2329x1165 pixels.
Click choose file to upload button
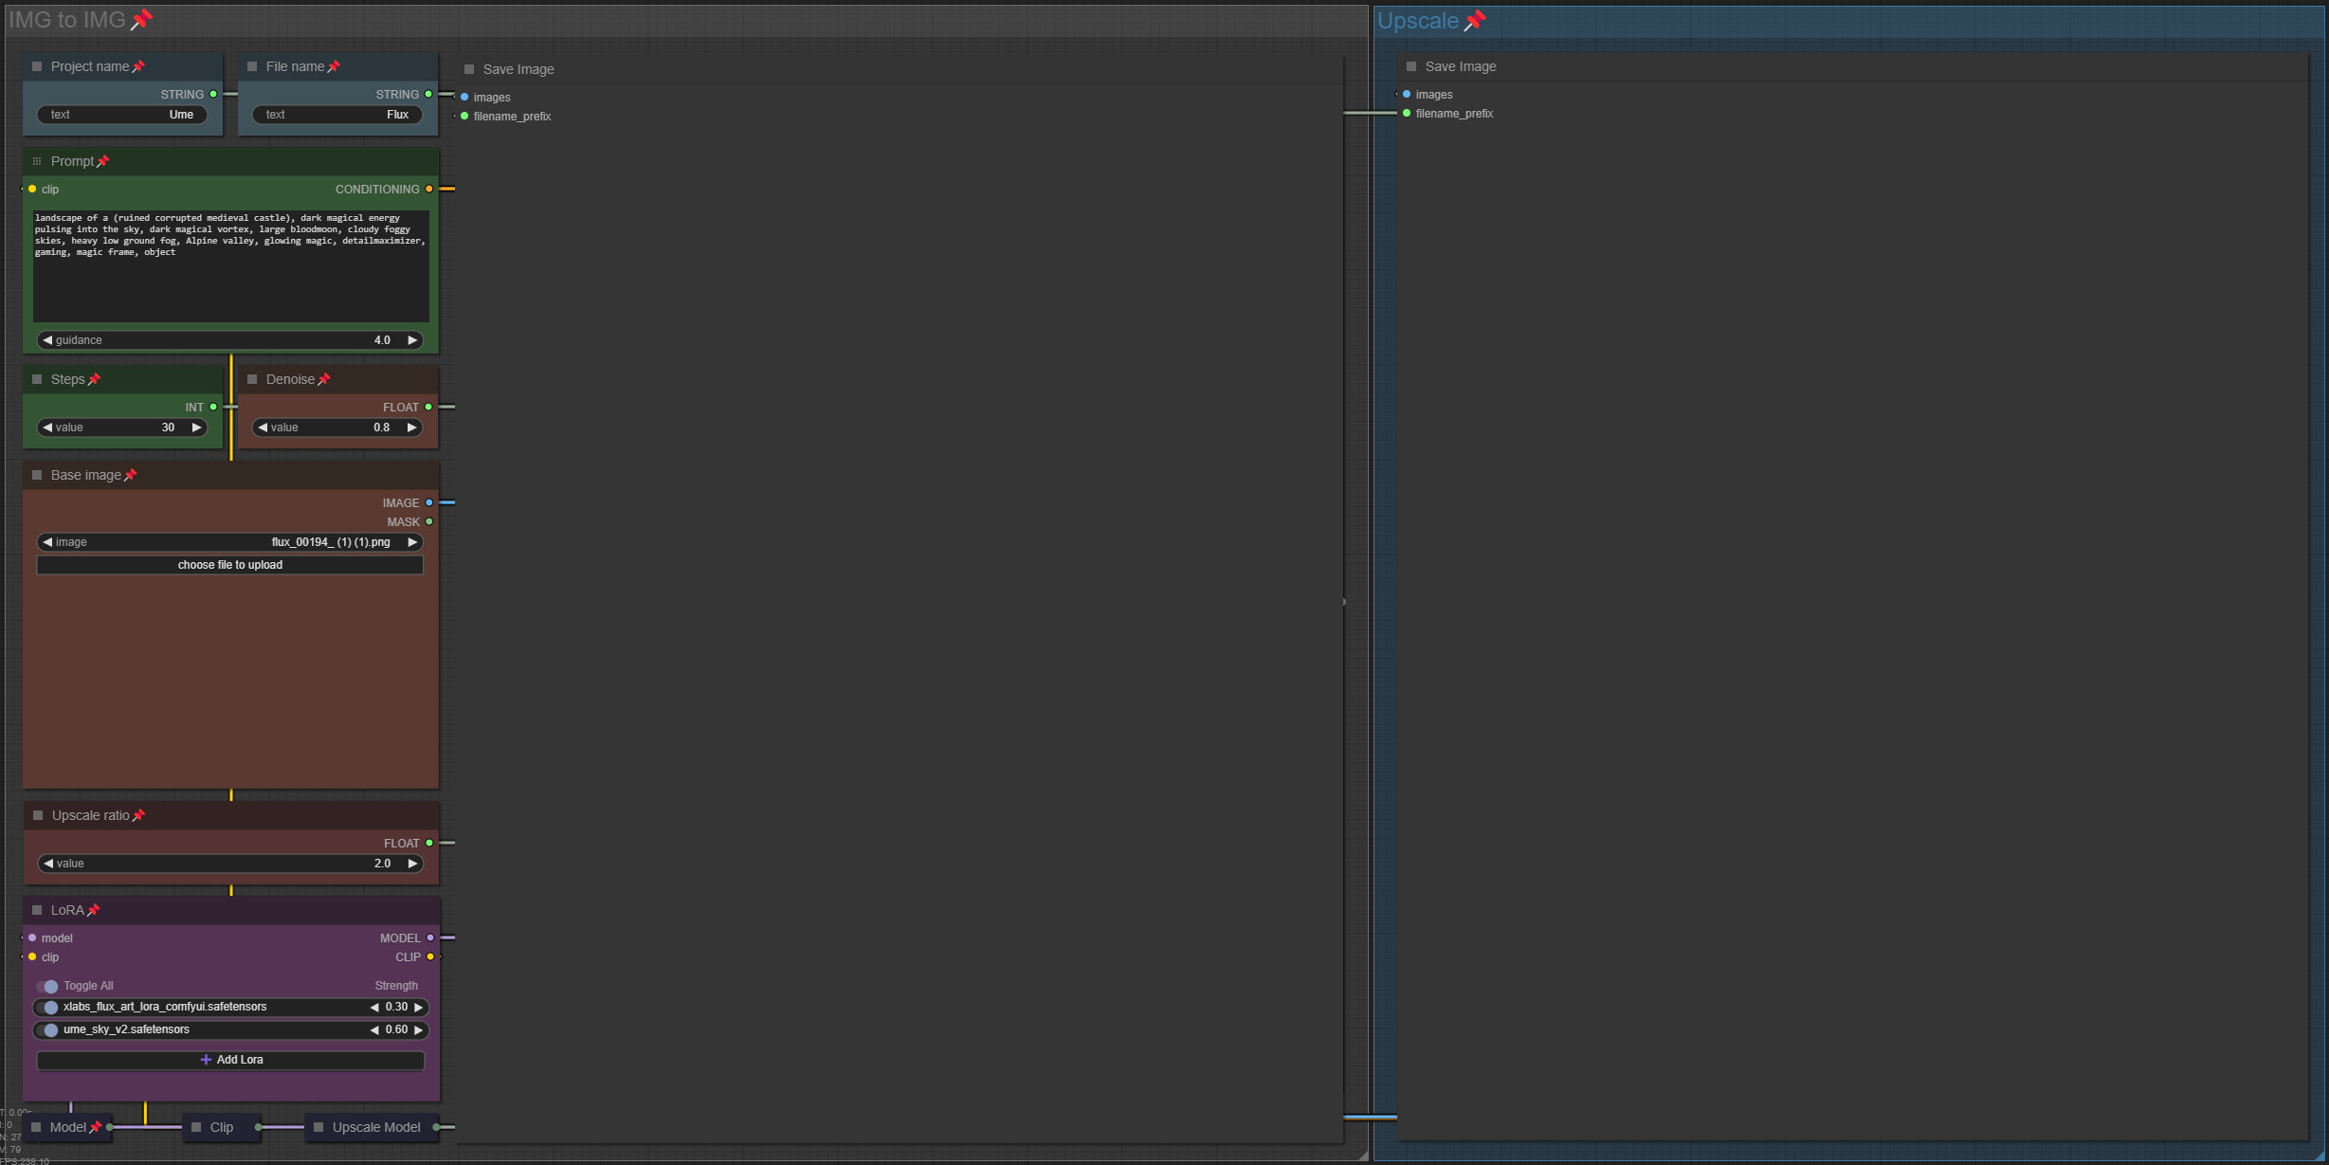tap(229, 565)
